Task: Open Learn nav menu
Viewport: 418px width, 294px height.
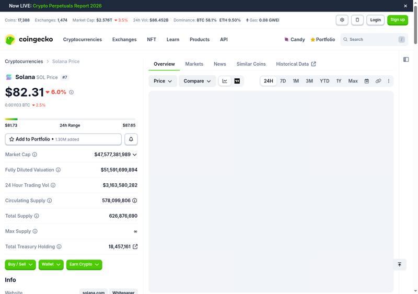Action: pos(173,40)
